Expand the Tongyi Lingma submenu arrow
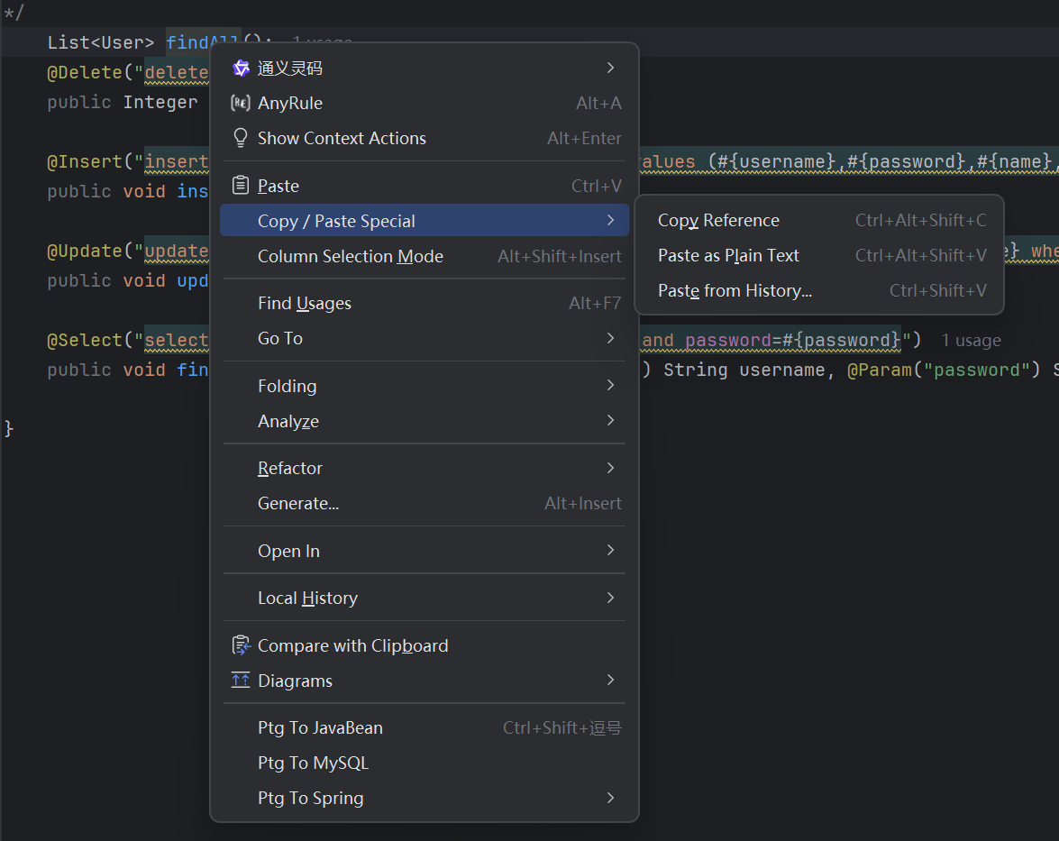The image size is (1059, 841). coord(610,69)
